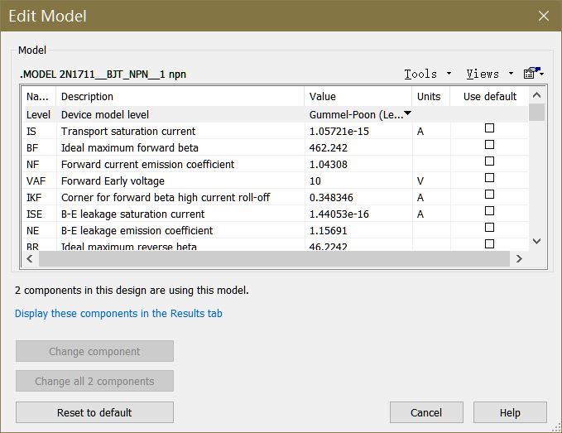Select the Description column header
This screenshot has width=562, height=433.
pyautogui.click(x=180, y=96)
